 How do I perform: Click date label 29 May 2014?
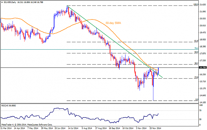pyautogui.click(x=47, y=128)
